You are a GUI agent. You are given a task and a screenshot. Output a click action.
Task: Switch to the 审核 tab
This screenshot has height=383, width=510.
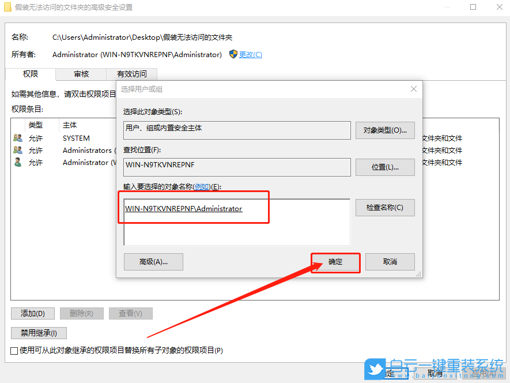[x=81, y=74]
